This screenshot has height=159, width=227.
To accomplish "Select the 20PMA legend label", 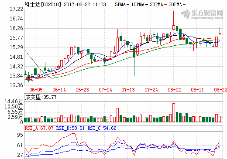I will tap(156, 4).
